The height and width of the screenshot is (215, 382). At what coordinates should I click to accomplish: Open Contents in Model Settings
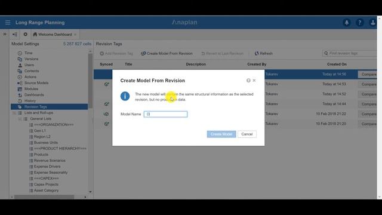coord(32,71)
